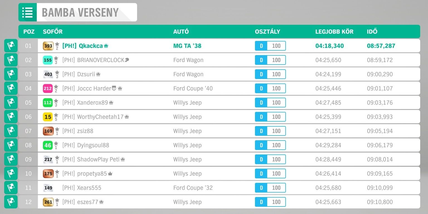The height and width of the screenshot is (214, 428).
Task: Select driver [PH!] Qkackca
Action: [82, 46]
